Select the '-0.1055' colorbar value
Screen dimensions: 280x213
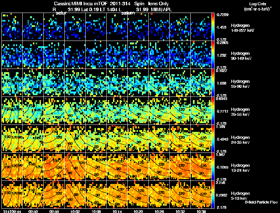pyautogui.click(x=222, y=167)
